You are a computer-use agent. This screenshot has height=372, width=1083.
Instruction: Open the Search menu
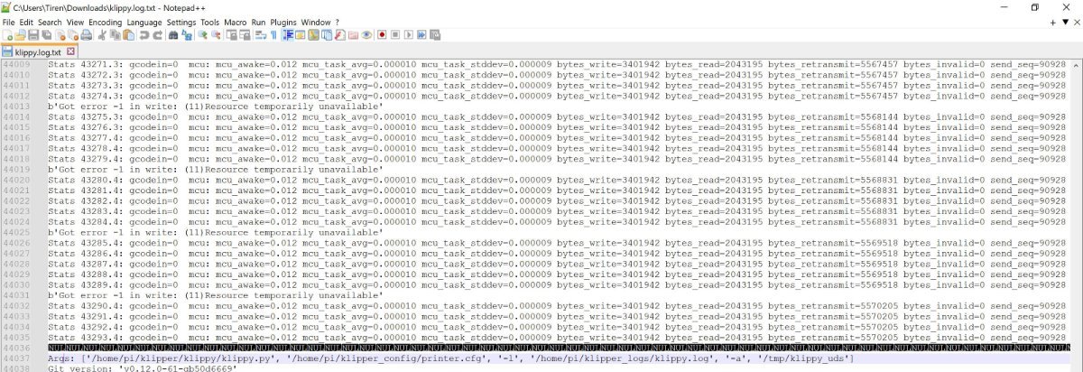[x=51, y=22]
